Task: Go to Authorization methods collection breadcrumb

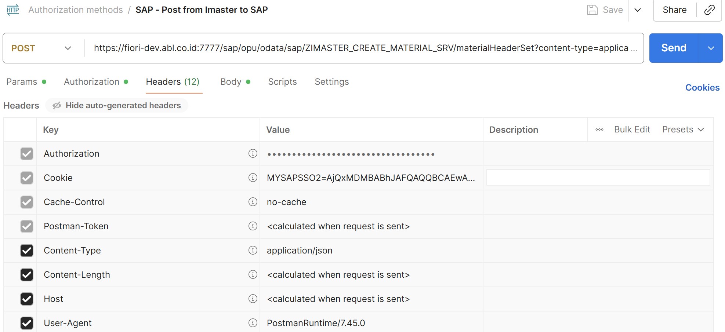Action: (76, 10)
